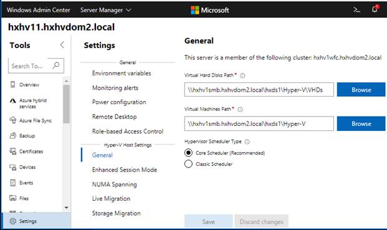Screen dimensions: 387x230
Task: Click the Files tool icon
Action: pyautogui.click(x=13, y=198)
